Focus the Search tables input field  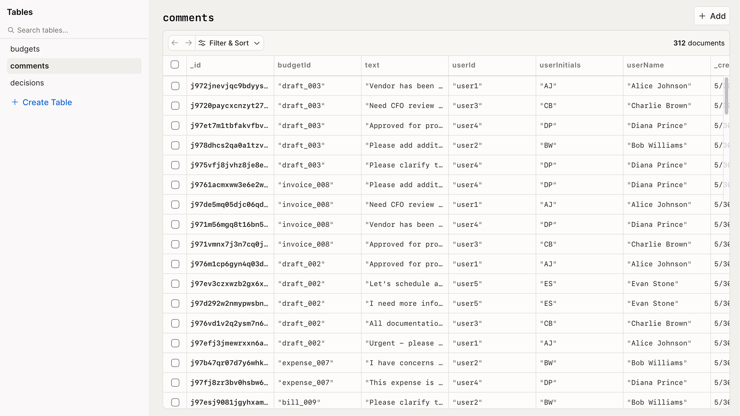coord(77,30)
